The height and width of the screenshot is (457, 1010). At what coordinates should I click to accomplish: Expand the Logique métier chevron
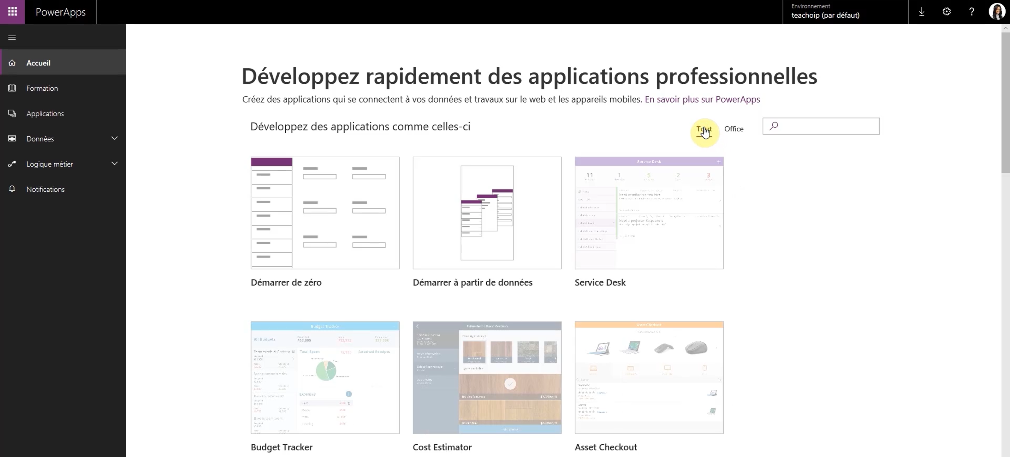115,164
